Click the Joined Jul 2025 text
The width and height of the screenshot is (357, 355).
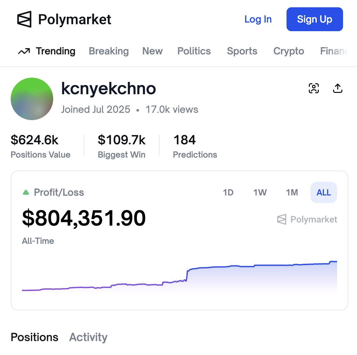95,109
